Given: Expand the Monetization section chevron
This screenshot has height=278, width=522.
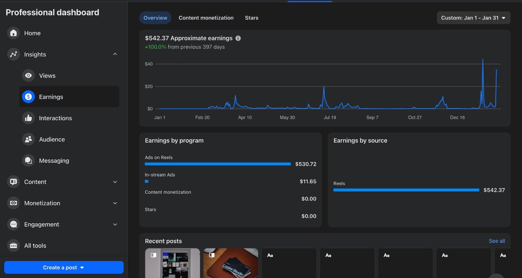Looking at the screenshot, I should pos(115,203).
